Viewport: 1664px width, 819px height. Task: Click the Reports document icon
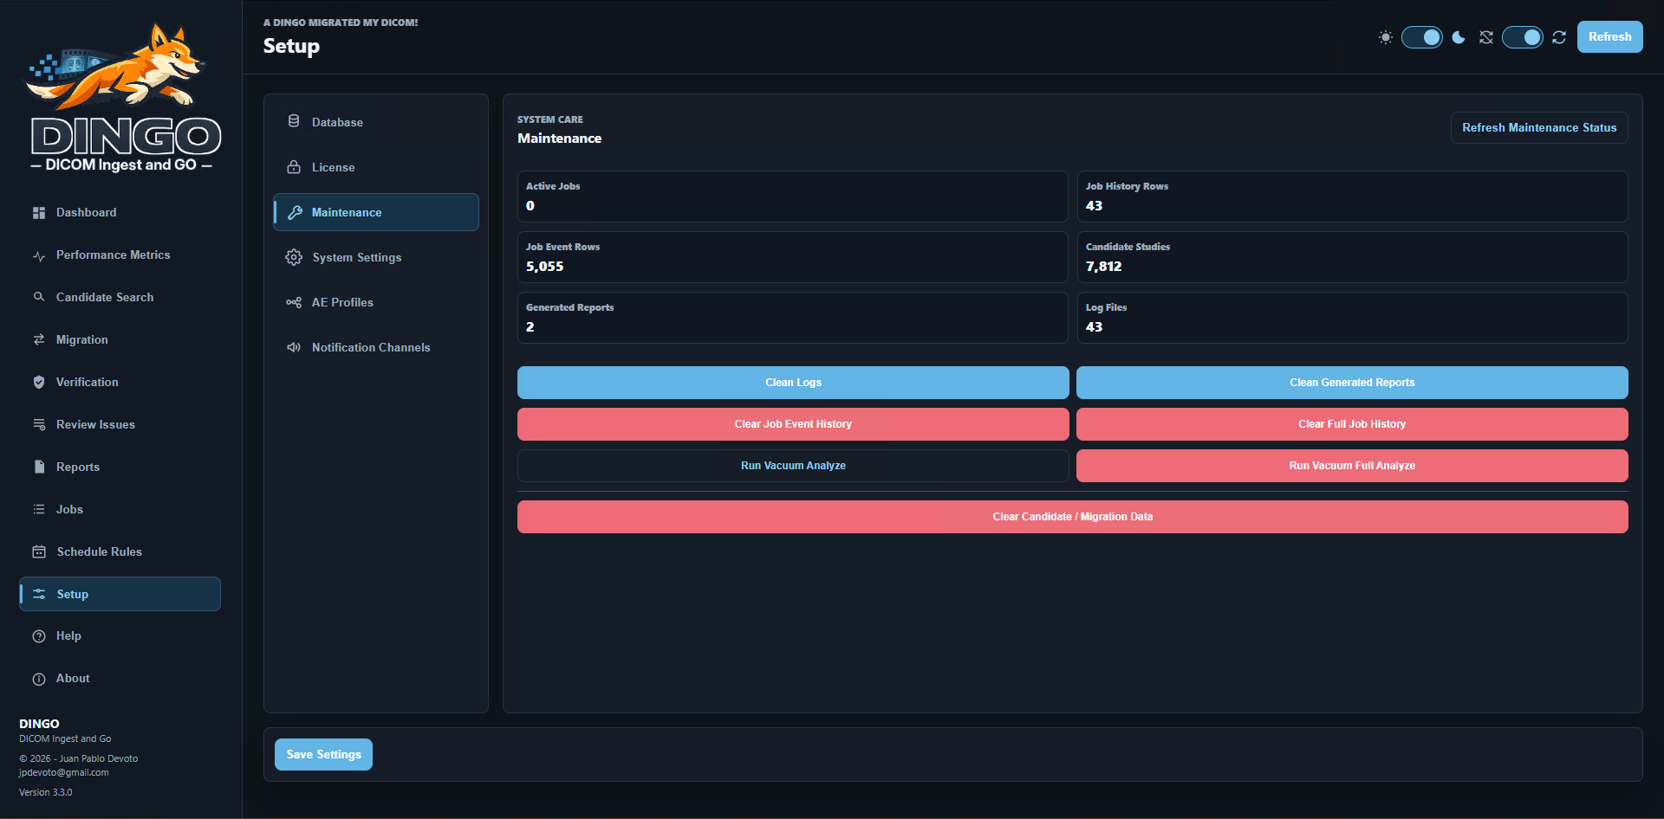(39, 467)
